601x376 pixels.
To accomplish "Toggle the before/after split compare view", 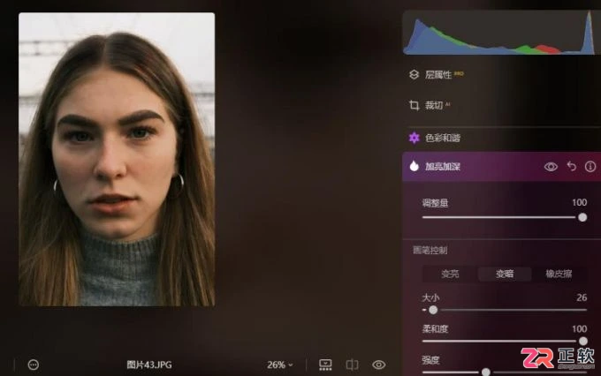I will pos(352,365).
